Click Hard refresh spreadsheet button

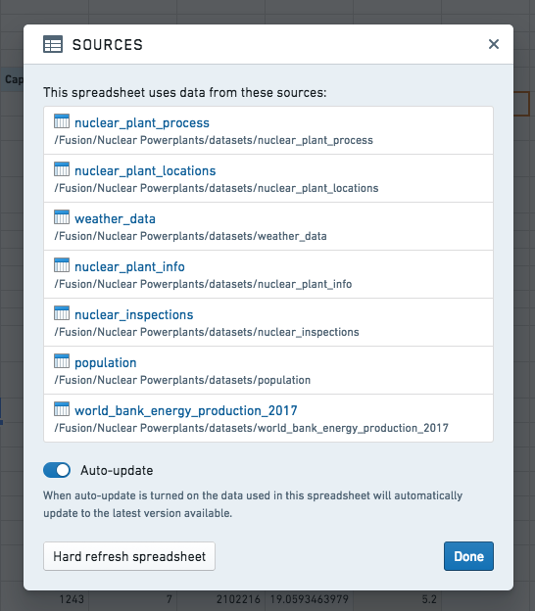[x=129, y=556]
